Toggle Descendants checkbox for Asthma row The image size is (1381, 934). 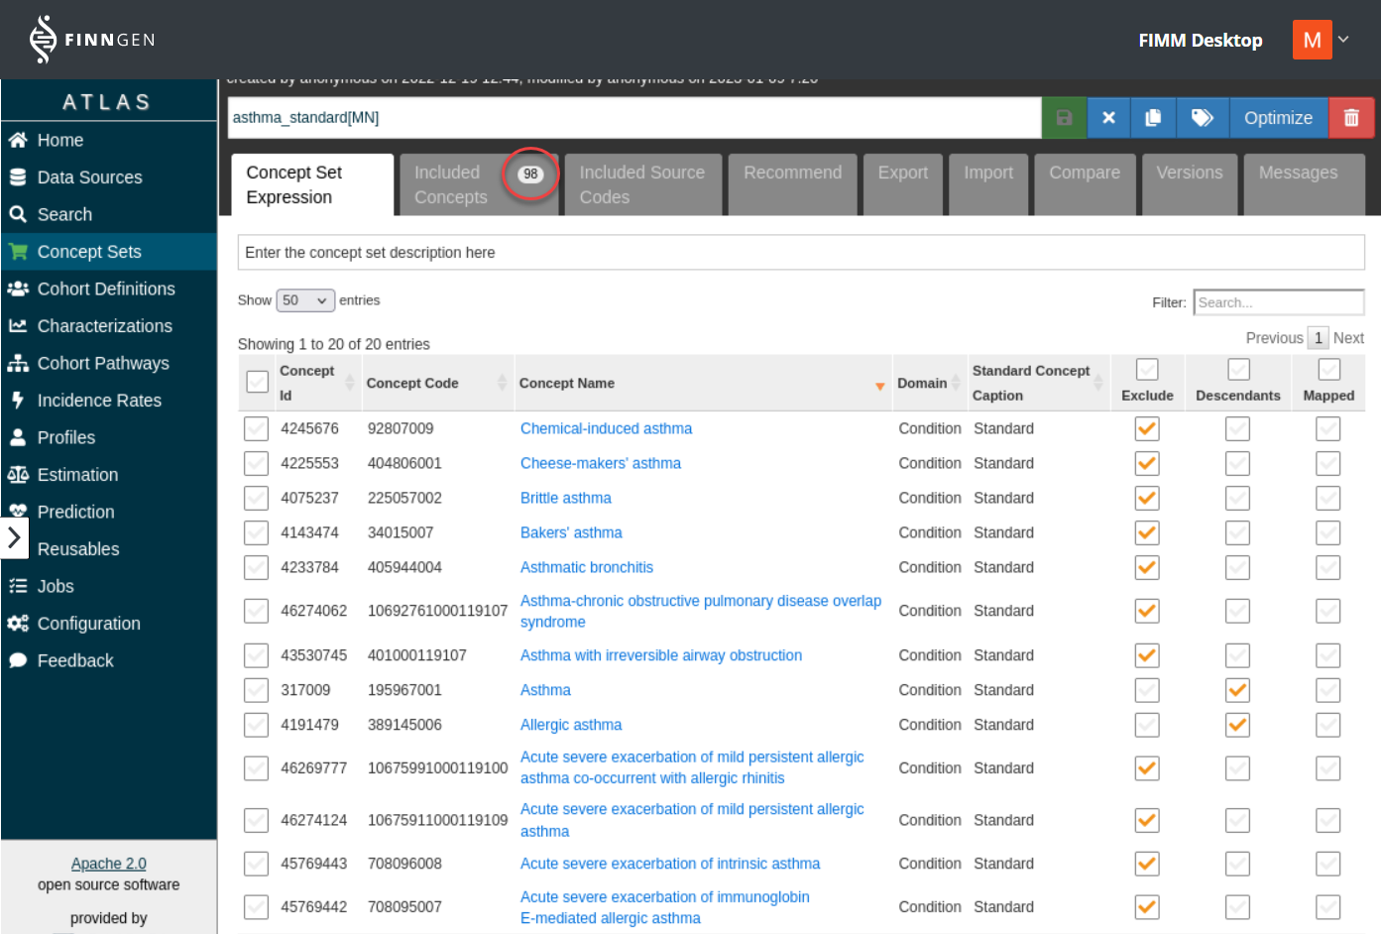point(1237,690)
